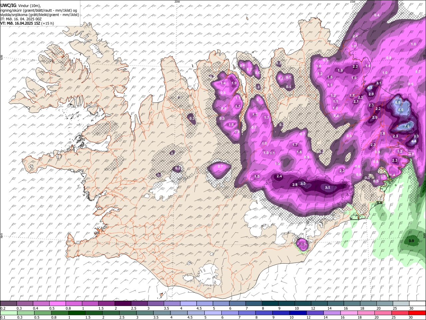Click the 20W longitude label at the top
This screenshot has width=426, height=320.
(177, 2)
